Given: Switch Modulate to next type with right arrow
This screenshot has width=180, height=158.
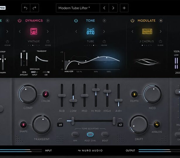Looking at the screenshot, I should click(160, 31).
